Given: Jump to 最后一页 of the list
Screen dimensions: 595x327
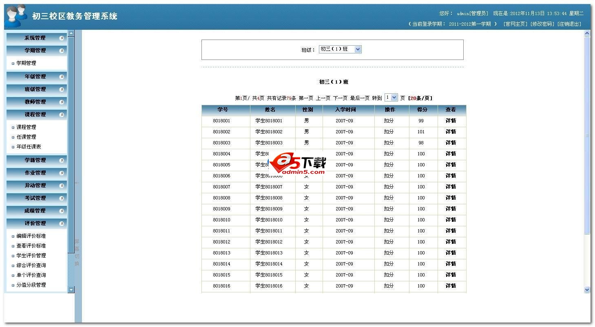Looking at the screenshot, I should (x=360, y=98).
